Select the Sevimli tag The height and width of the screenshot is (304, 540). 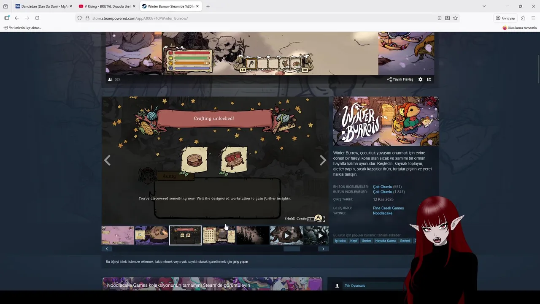click(405, 241)
